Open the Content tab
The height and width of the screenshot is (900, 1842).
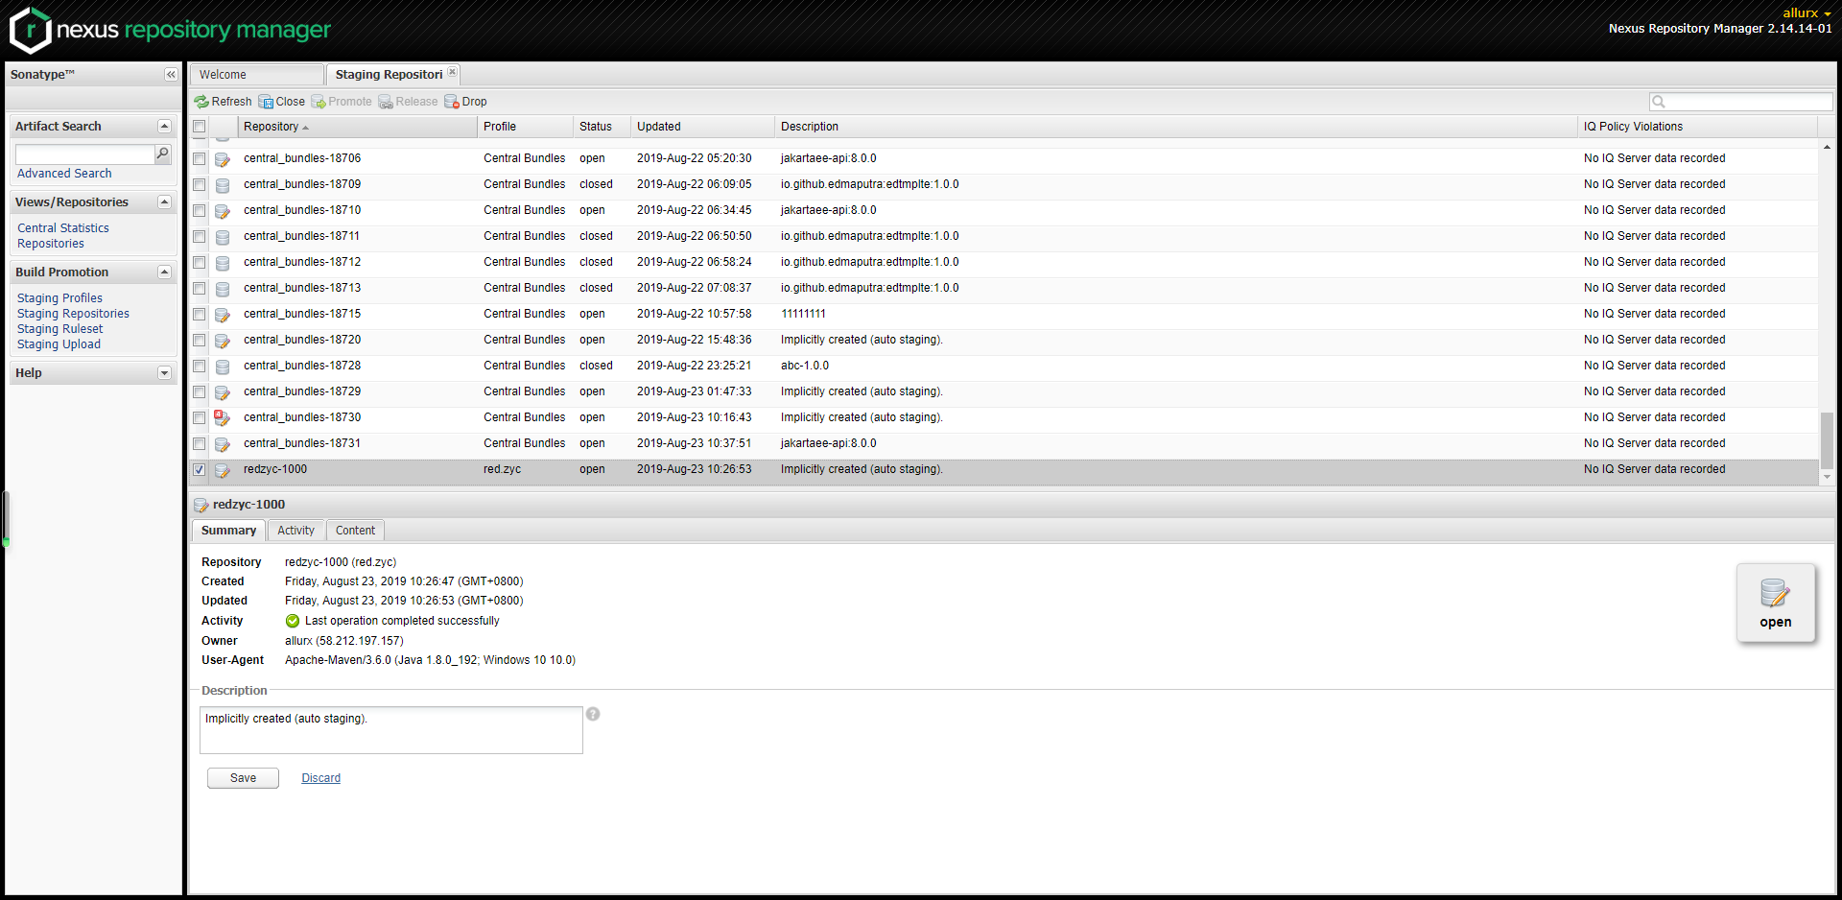click(x=355, y=531)
